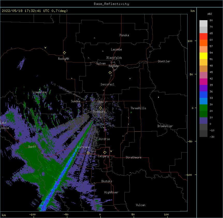Screen dimensions: 223x218
Task: Click the white asterisk marker above Limestone
Action: (x=40, y=90)
